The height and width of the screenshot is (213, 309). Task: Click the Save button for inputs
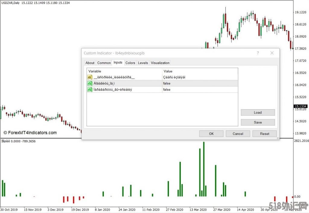(x=258, y=122)
